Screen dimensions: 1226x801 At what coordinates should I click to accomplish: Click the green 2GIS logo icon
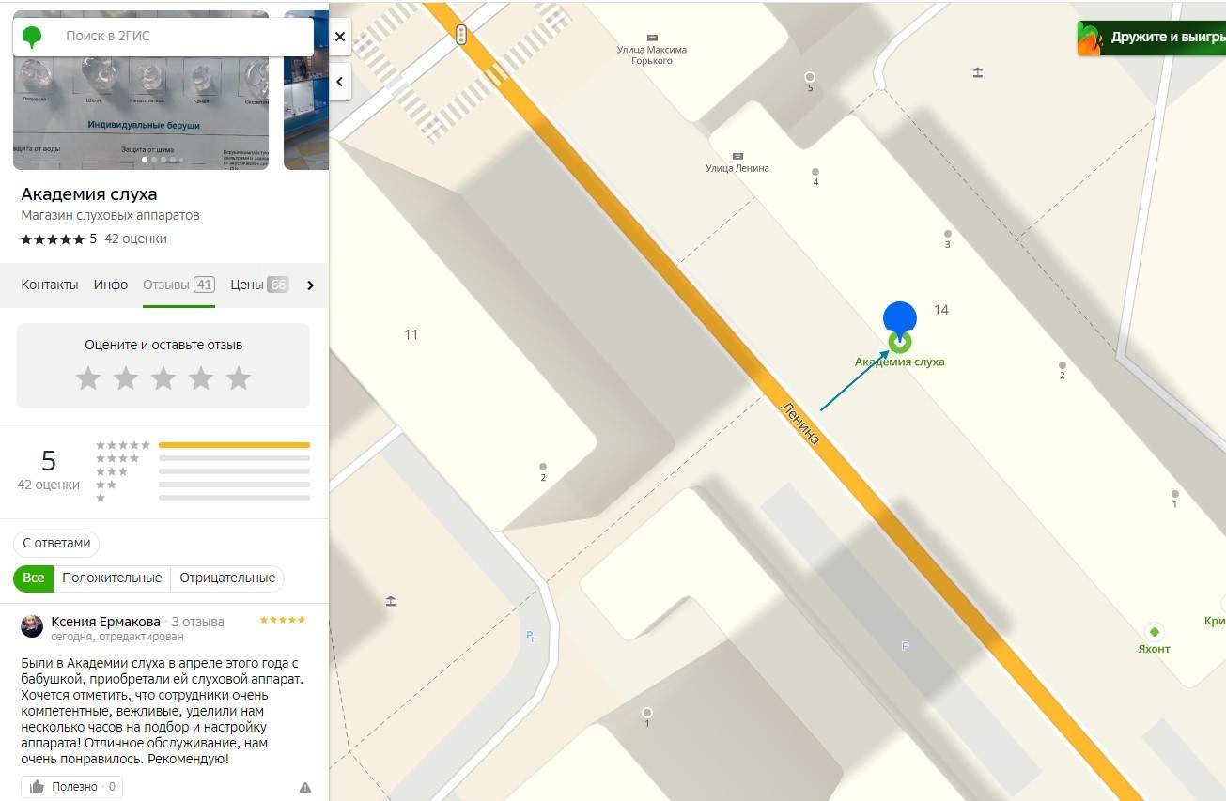coord(33,37)
